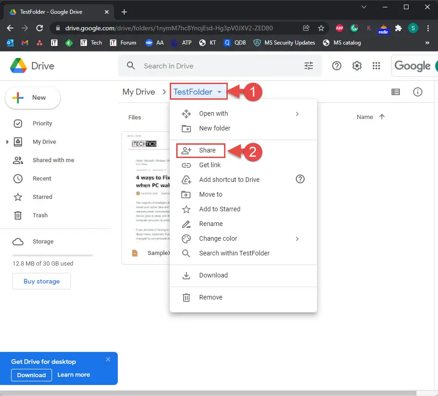The height and width of the screenshot is (396, 438).
Task: Open the Sample document thumbnail
Action: tap(146, 198)
